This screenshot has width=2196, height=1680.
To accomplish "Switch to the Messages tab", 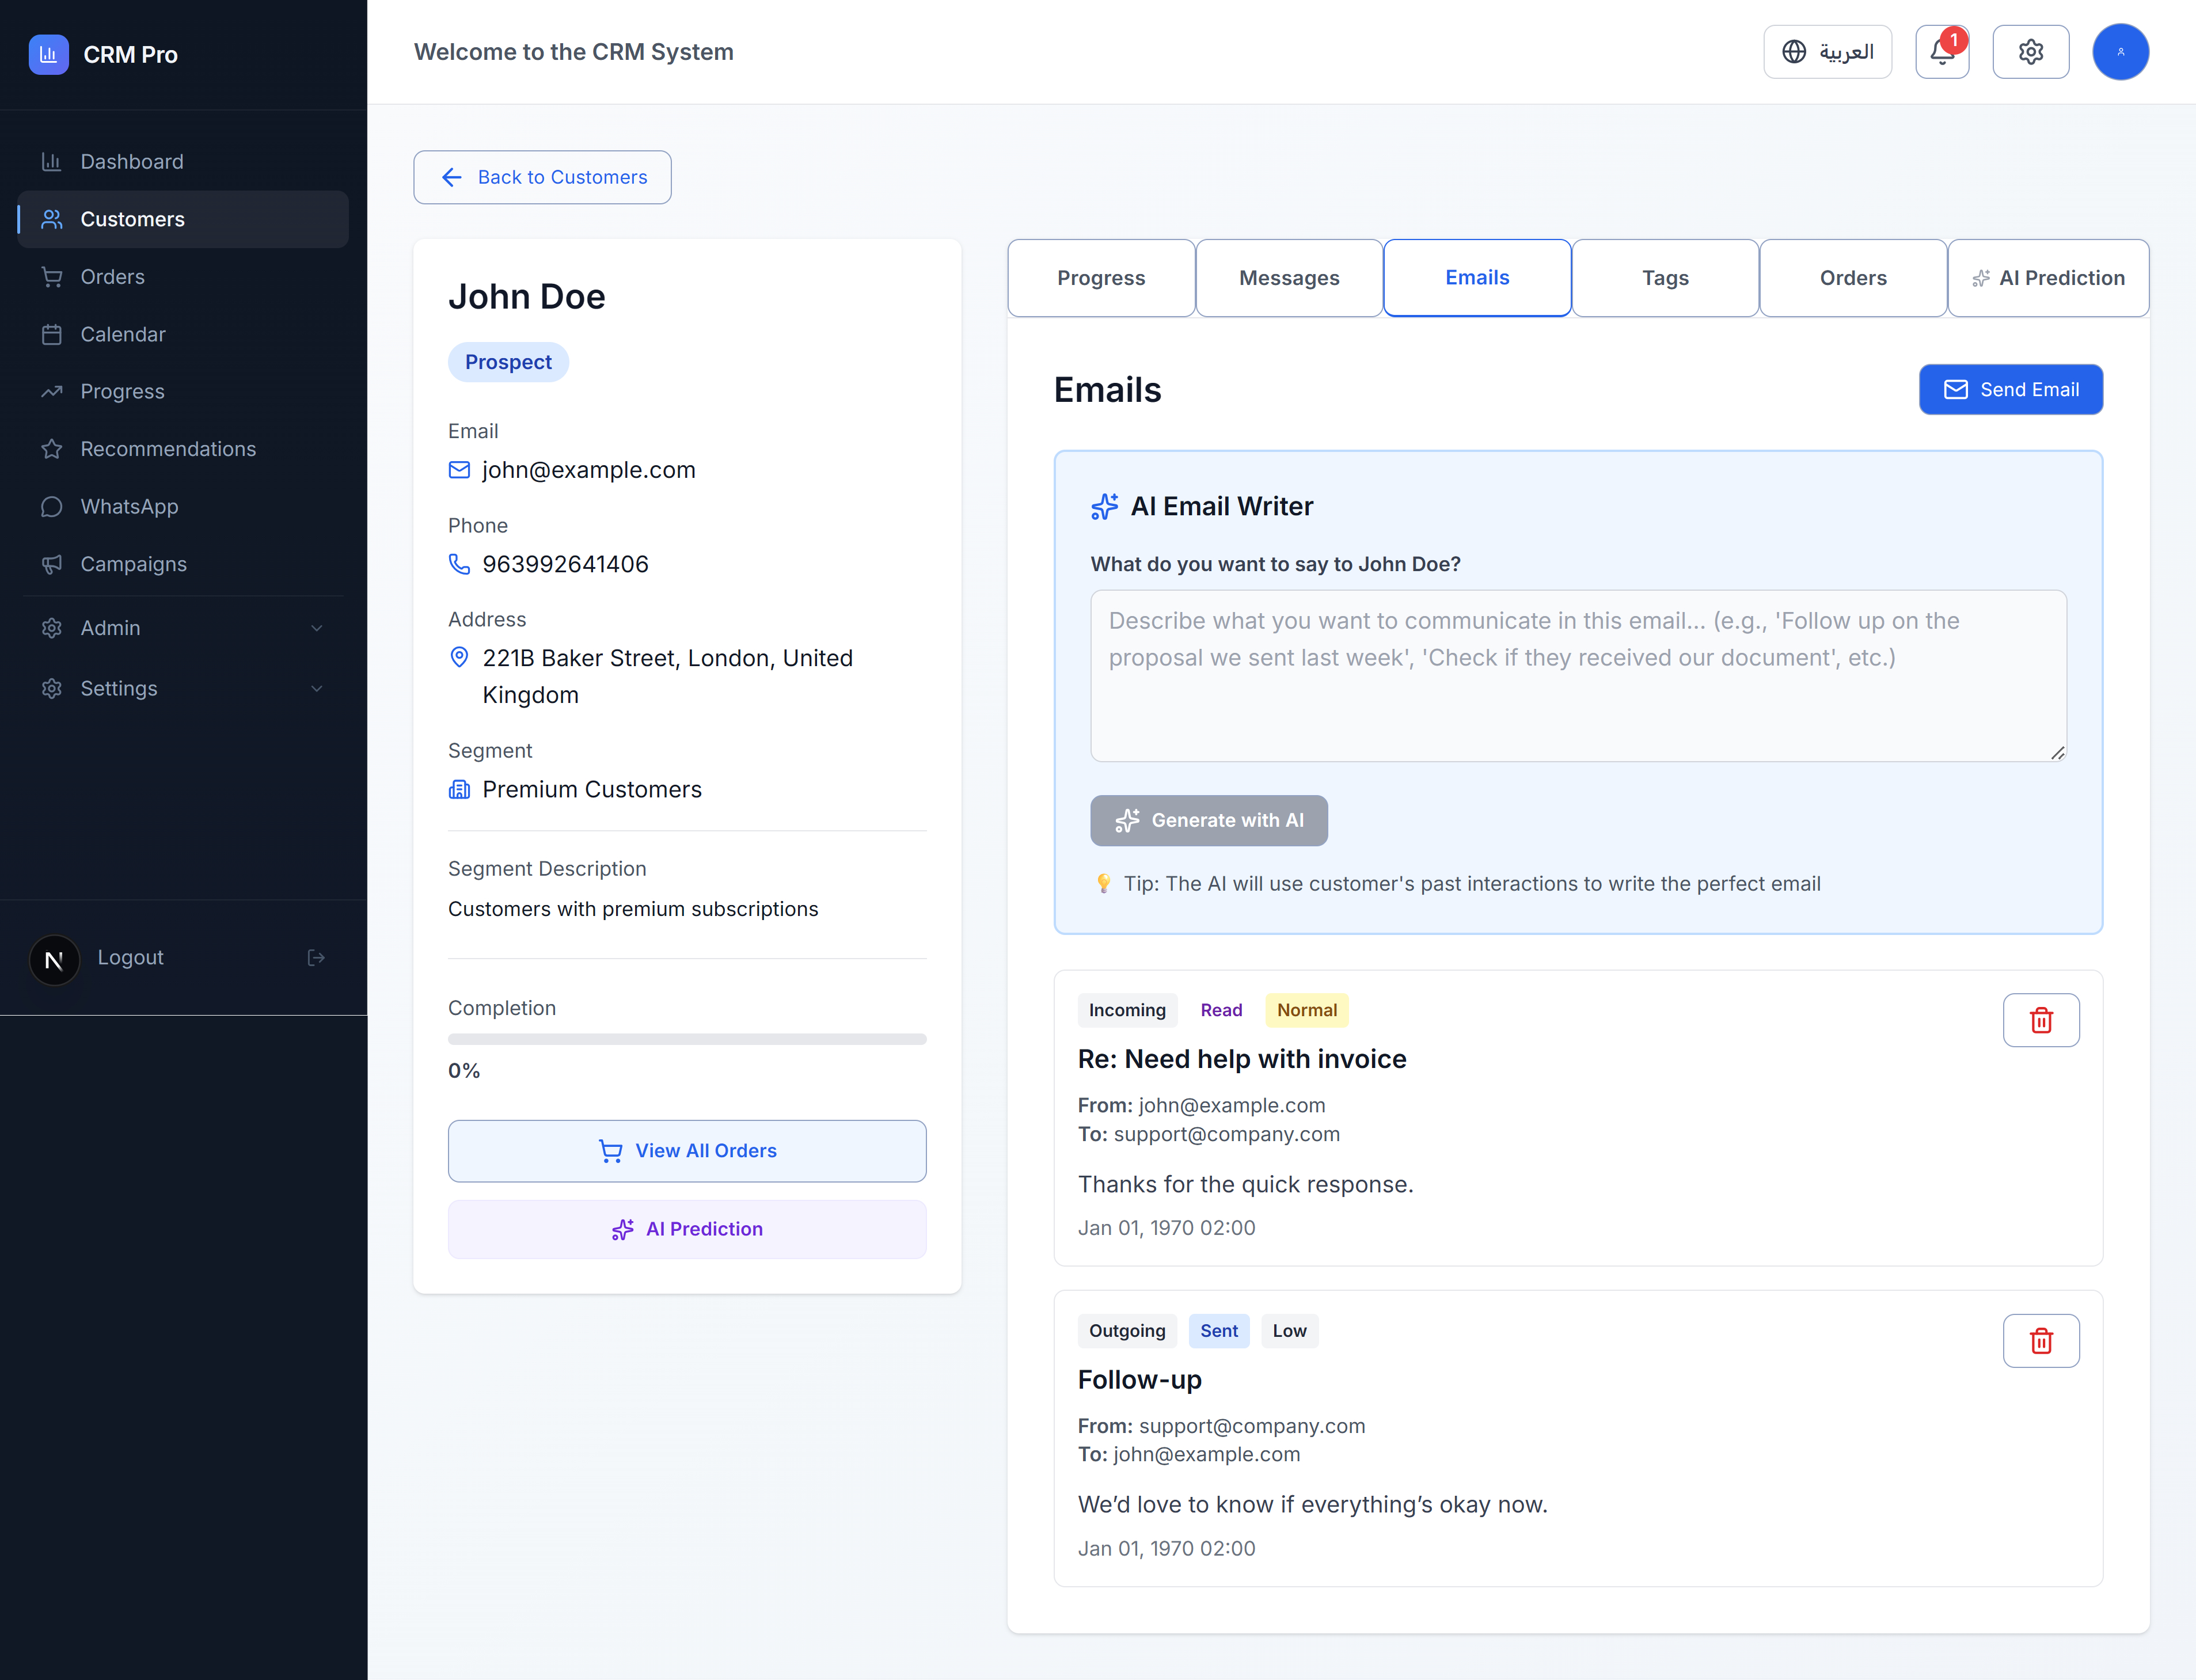I will 1289,278.
